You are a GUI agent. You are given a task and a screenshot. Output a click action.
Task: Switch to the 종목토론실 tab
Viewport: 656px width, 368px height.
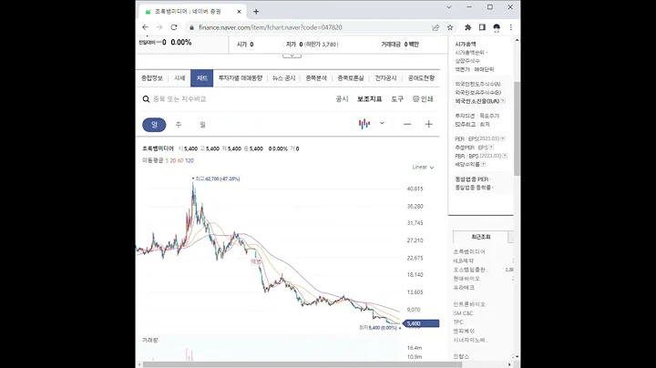click(351, 78)
